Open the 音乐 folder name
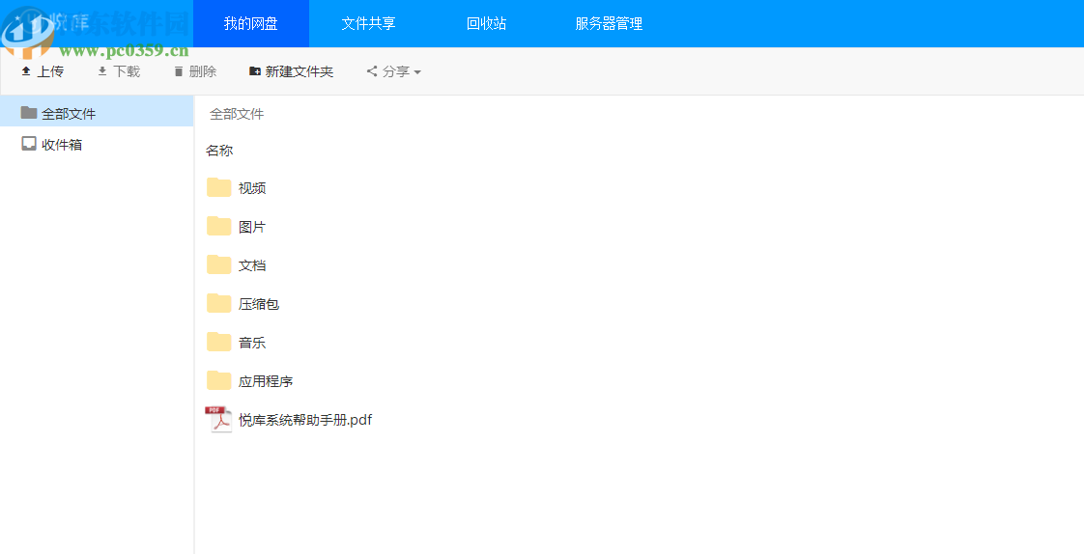This screenshot has width=1084, height=554. coord(252,343)
